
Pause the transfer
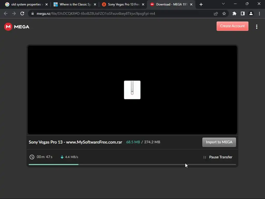218,157
